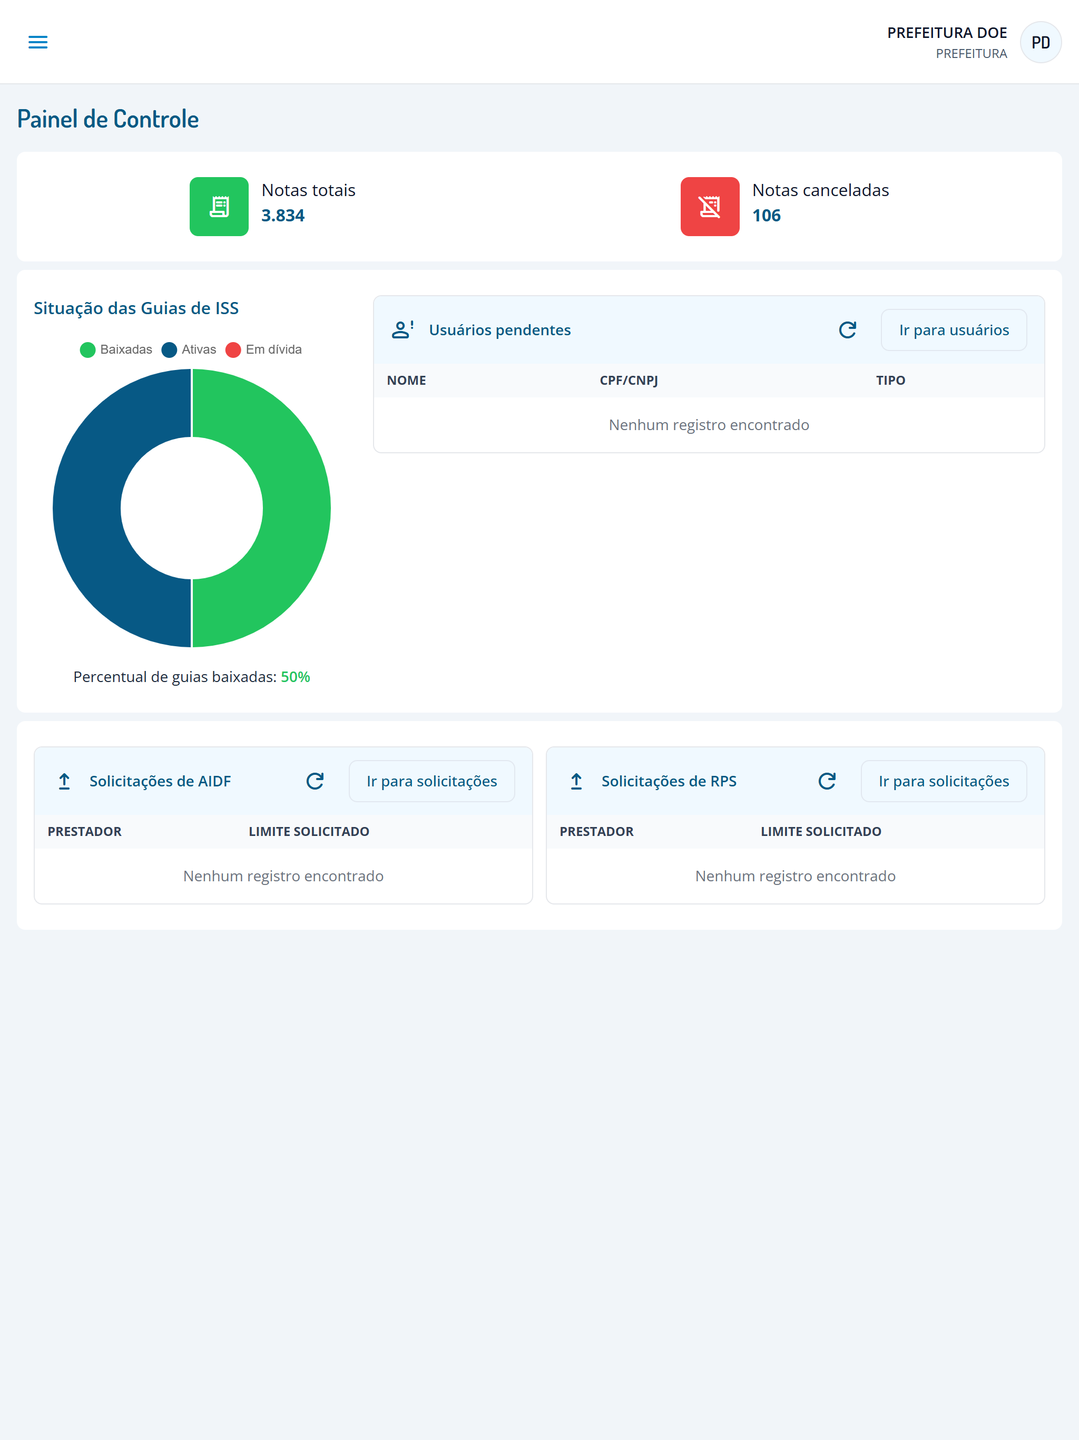This screenshot has height=1440, width=1079.
Task: Refresh Solicitações de RPS table
Action: point(827,781)
